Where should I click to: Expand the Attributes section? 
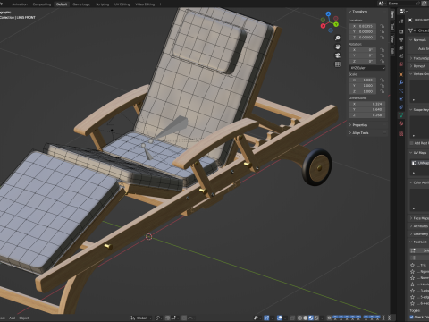(419, 226)
